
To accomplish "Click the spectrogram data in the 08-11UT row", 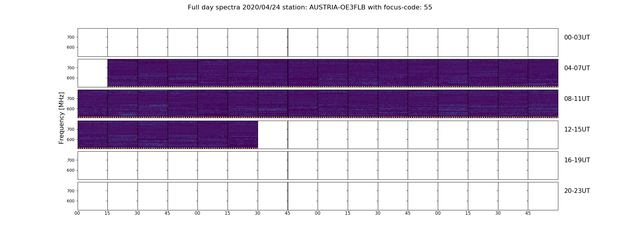I will coord(318,104).
